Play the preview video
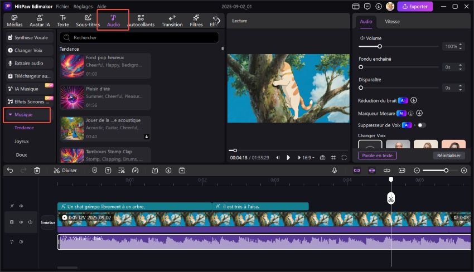Screen dimensions: 474x272 [x=288, y=157]
